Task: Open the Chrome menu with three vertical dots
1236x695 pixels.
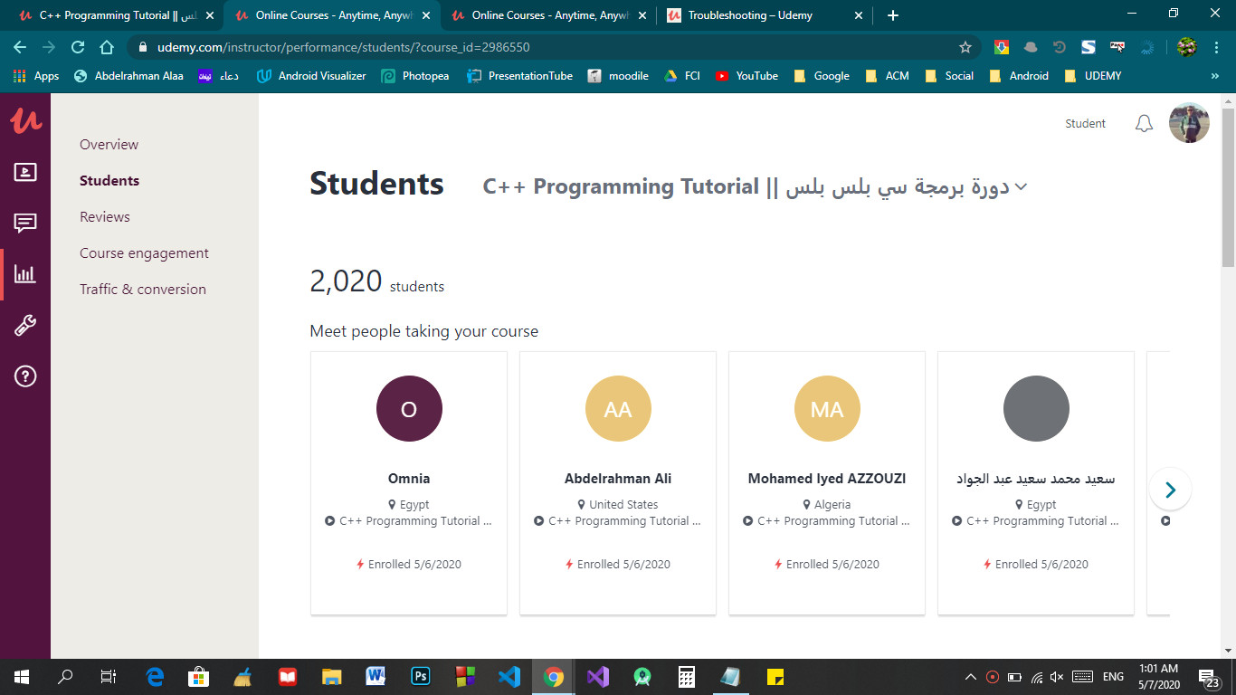Action: [x=1217, y=45]
